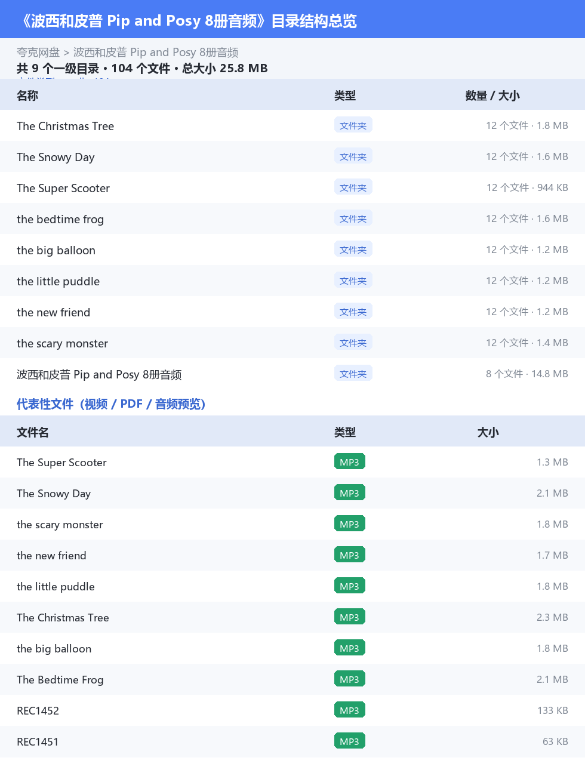This screenshot has height=776, width=585.
Task: Click 文件夹 tag for the bedtime frog
Action: coord(353,218)
